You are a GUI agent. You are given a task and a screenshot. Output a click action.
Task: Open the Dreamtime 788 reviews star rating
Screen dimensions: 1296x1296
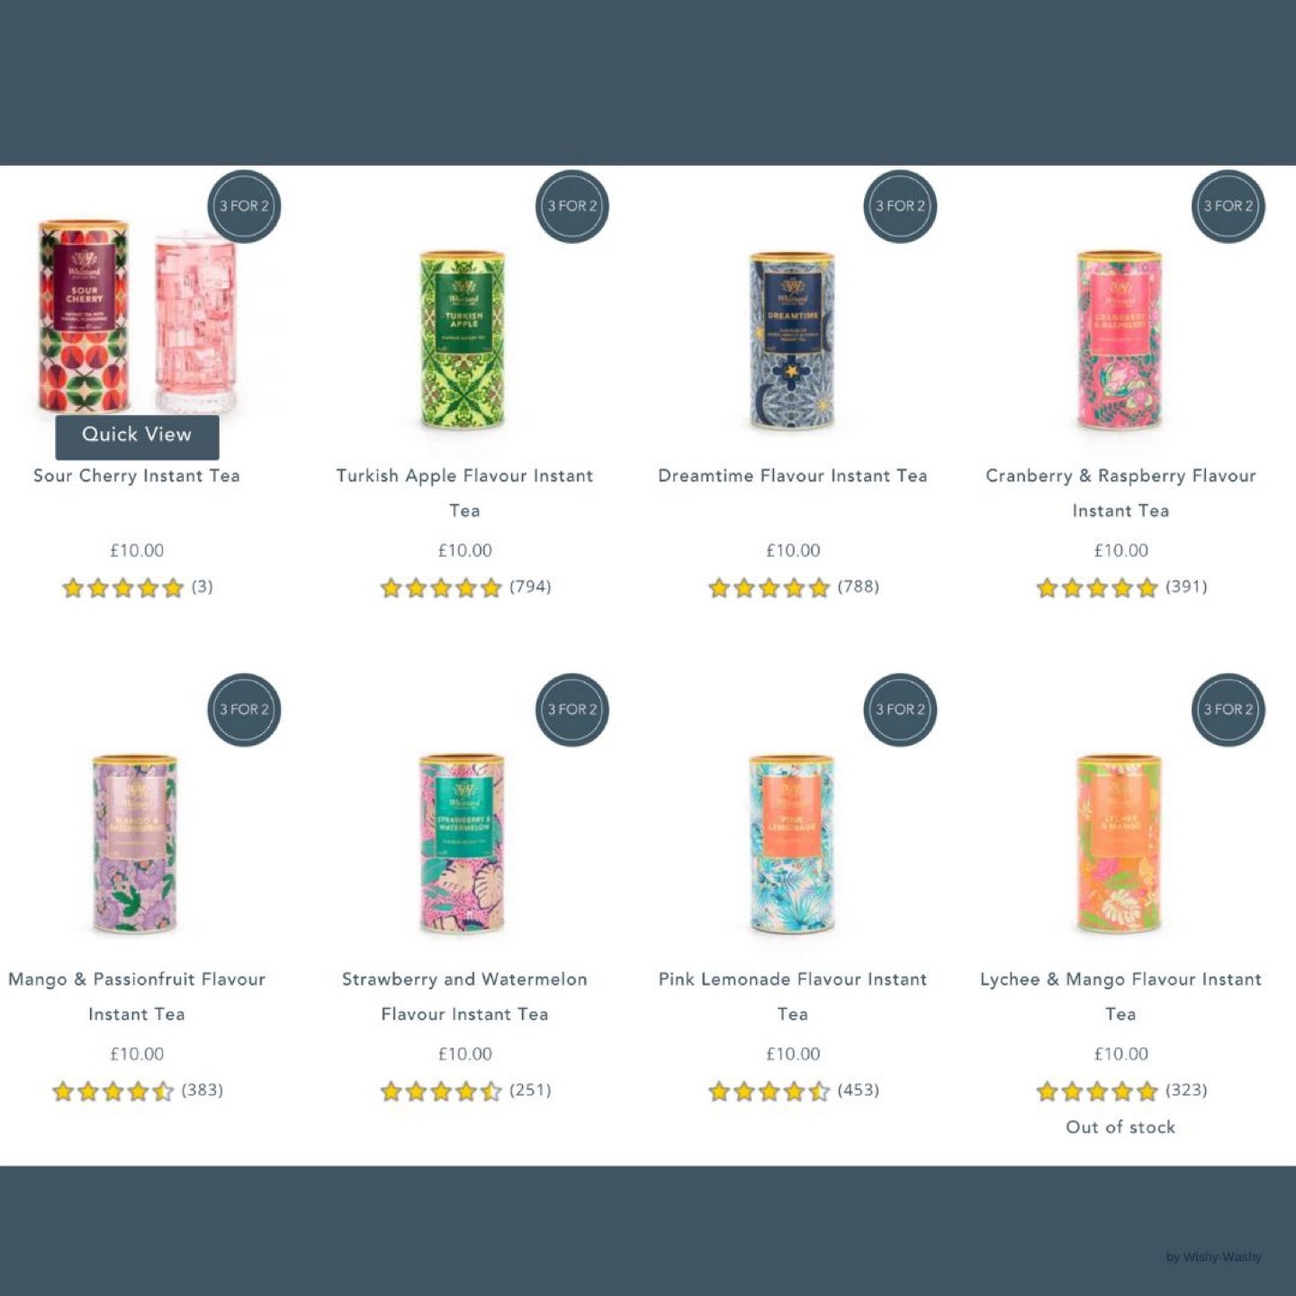click(x=793, y=588)
